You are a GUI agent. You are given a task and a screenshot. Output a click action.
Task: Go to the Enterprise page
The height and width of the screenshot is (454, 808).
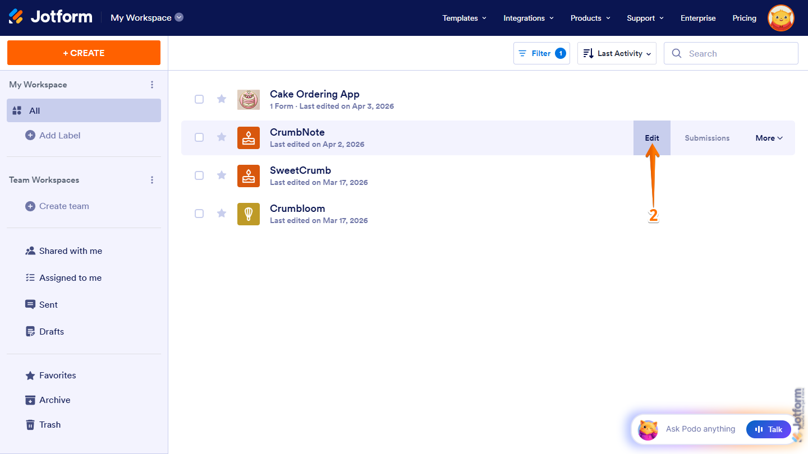pyautogui.click(x=698, y=18)
